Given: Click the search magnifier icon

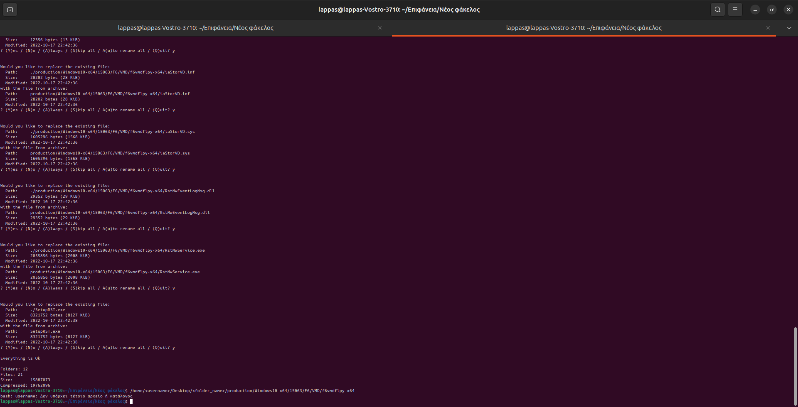Looking at the screenshot, I should (717, 10).
